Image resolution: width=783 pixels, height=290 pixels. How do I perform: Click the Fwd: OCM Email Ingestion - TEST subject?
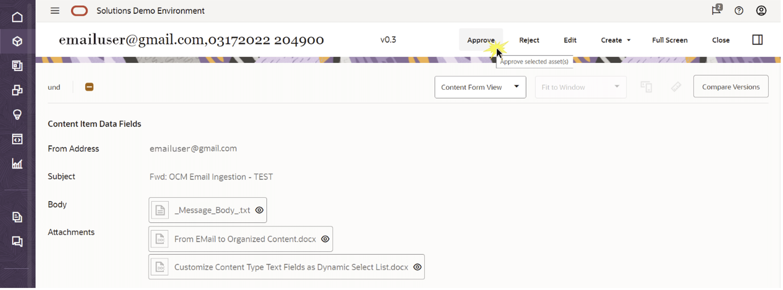coord(211,177)
